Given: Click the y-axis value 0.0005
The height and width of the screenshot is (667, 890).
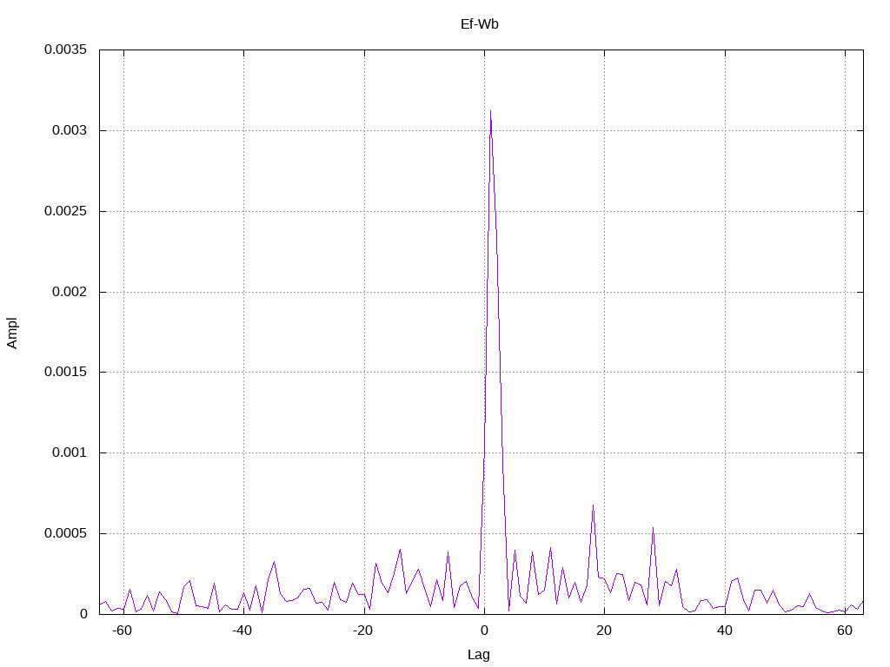Looking at the screenshot, I should pyautogui.click(x=66, y=533).
